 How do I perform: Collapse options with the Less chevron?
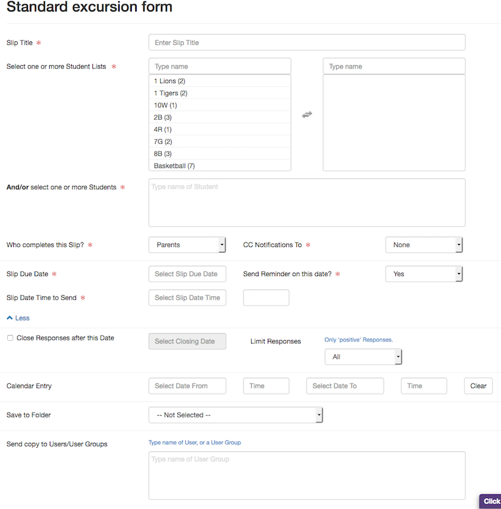[x=18, y=318]
